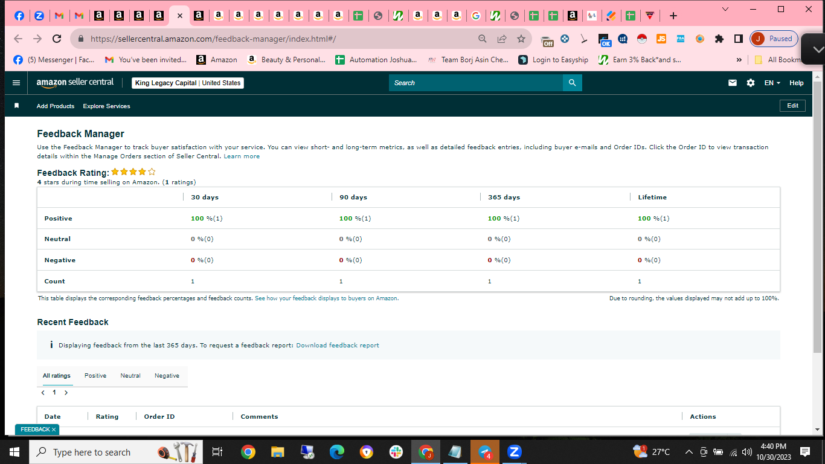Click the Help link in the header
Screen dimensions: 825x464
pyautogui.click(x=797, y=83)
